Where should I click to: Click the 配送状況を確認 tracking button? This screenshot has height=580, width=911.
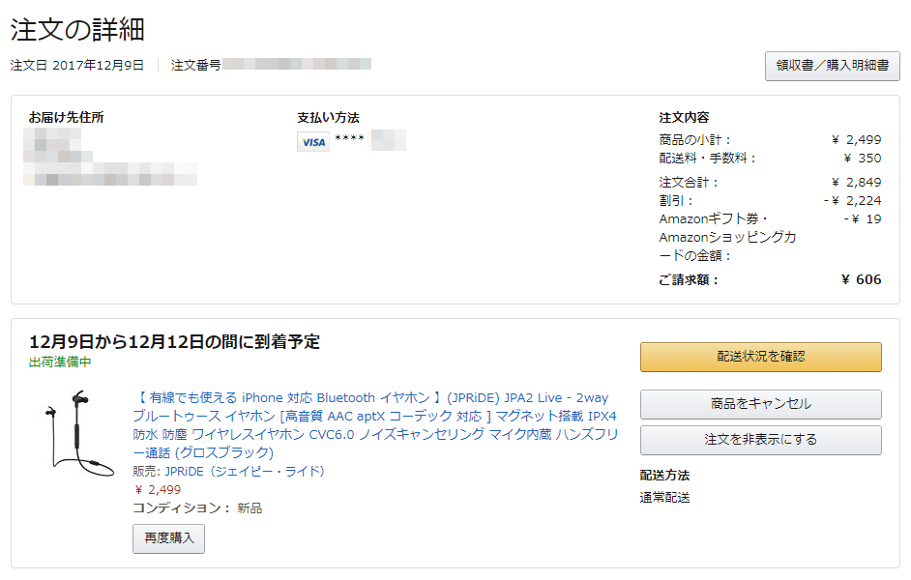pyautogui.click(x=760, y=357)
